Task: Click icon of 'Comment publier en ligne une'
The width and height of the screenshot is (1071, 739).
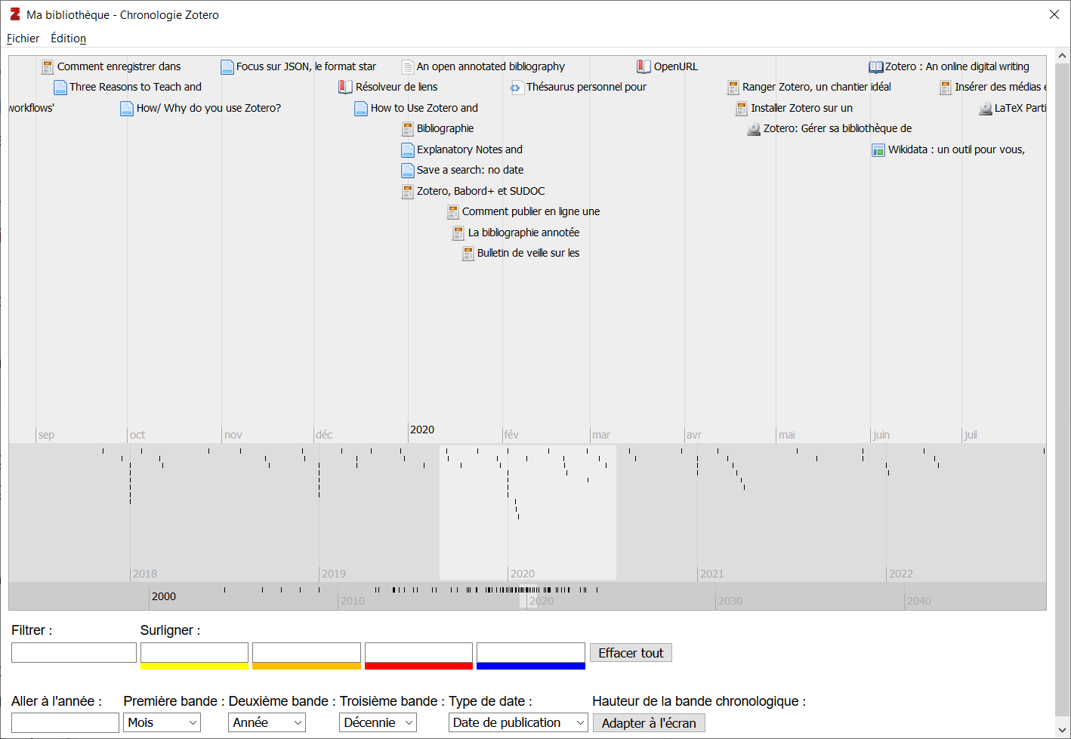Action: [453, 212]
